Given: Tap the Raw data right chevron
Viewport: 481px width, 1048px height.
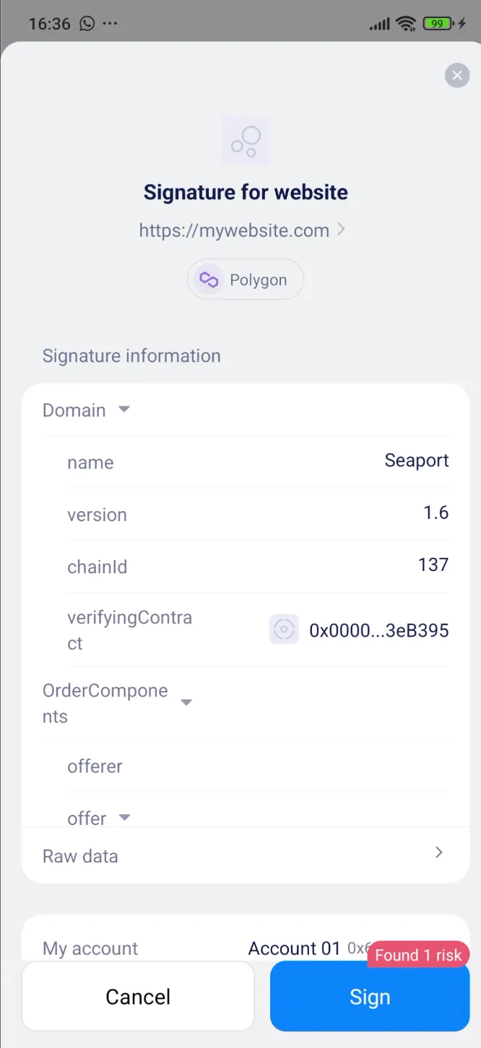Looking at the screenshot, I should point(438,852).
